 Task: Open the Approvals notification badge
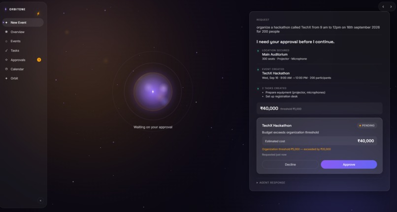tap(39, 60)
